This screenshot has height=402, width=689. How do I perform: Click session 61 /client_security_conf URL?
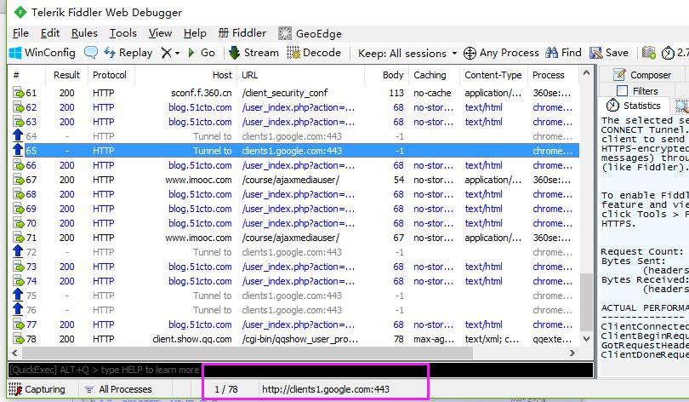tap(285, 93)
